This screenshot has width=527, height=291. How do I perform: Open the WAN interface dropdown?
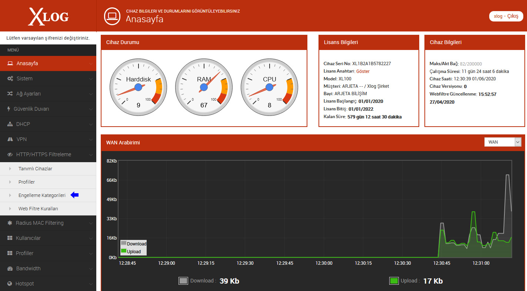pyautogui.click(x=503, y=142)
